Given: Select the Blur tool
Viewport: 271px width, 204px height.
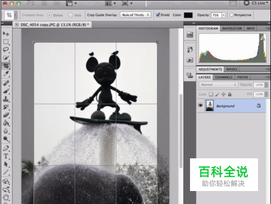Looking at the screenshot, I should [6, 131].
